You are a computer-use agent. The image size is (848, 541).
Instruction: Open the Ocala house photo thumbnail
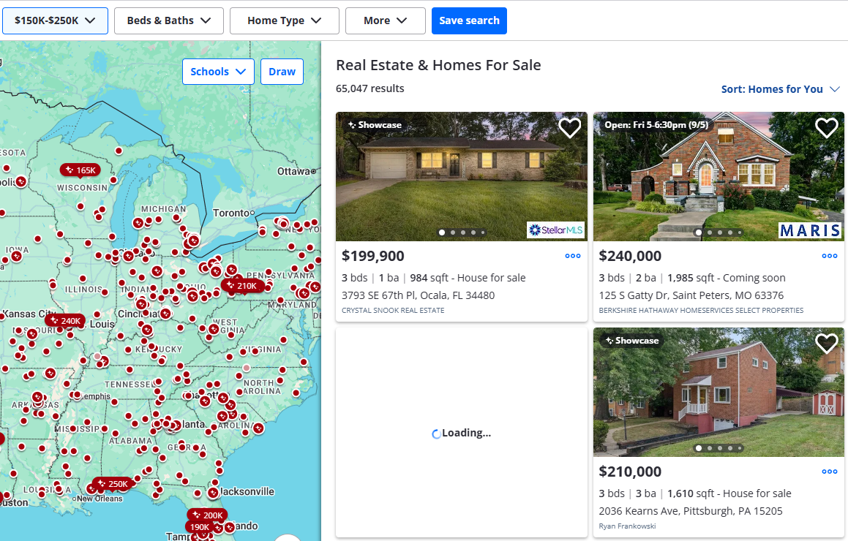coord(462,176)
